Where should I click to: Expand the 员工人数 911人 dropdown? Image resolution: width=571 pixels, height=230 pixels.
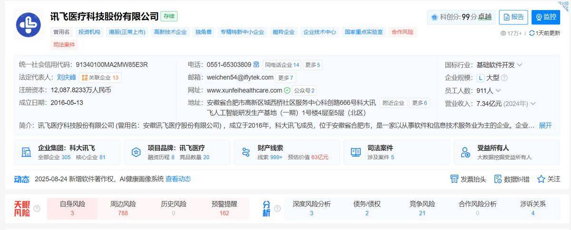[498, 90]
